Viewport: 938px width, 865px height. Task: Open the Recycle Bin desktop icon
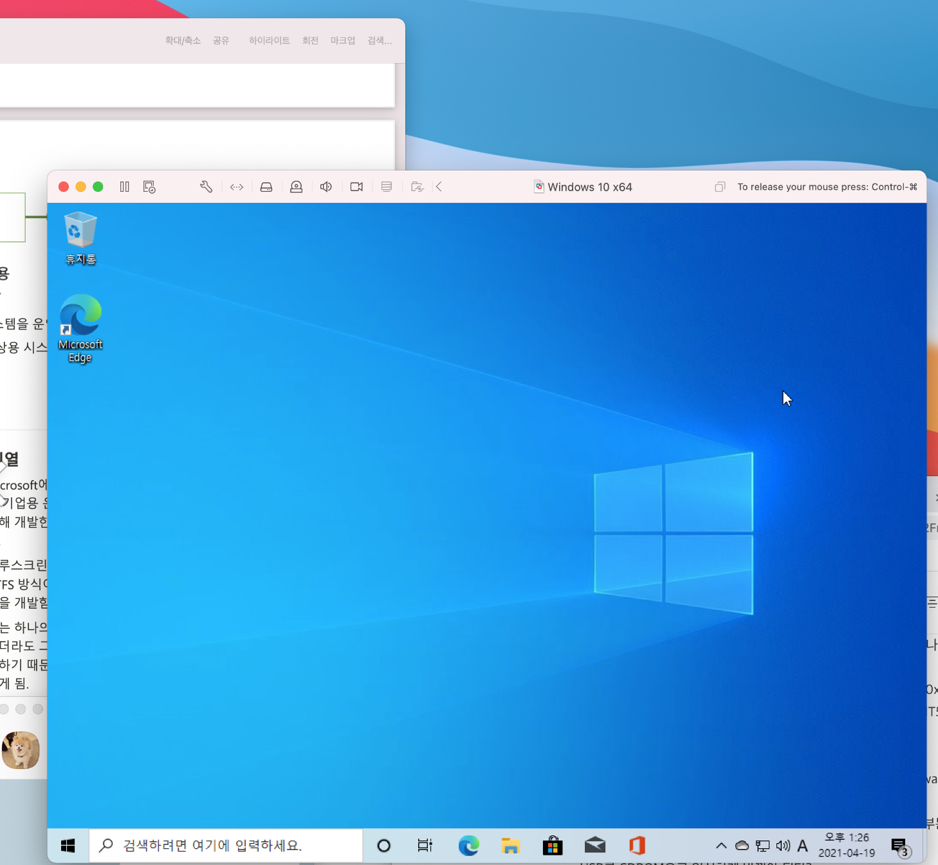[x=80, y=238]
